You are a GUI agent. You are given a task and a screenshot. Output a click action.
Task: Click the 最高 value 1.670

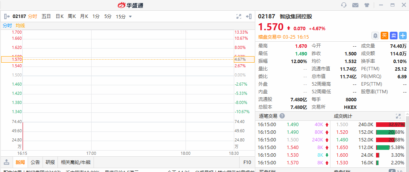click(301, 46)
